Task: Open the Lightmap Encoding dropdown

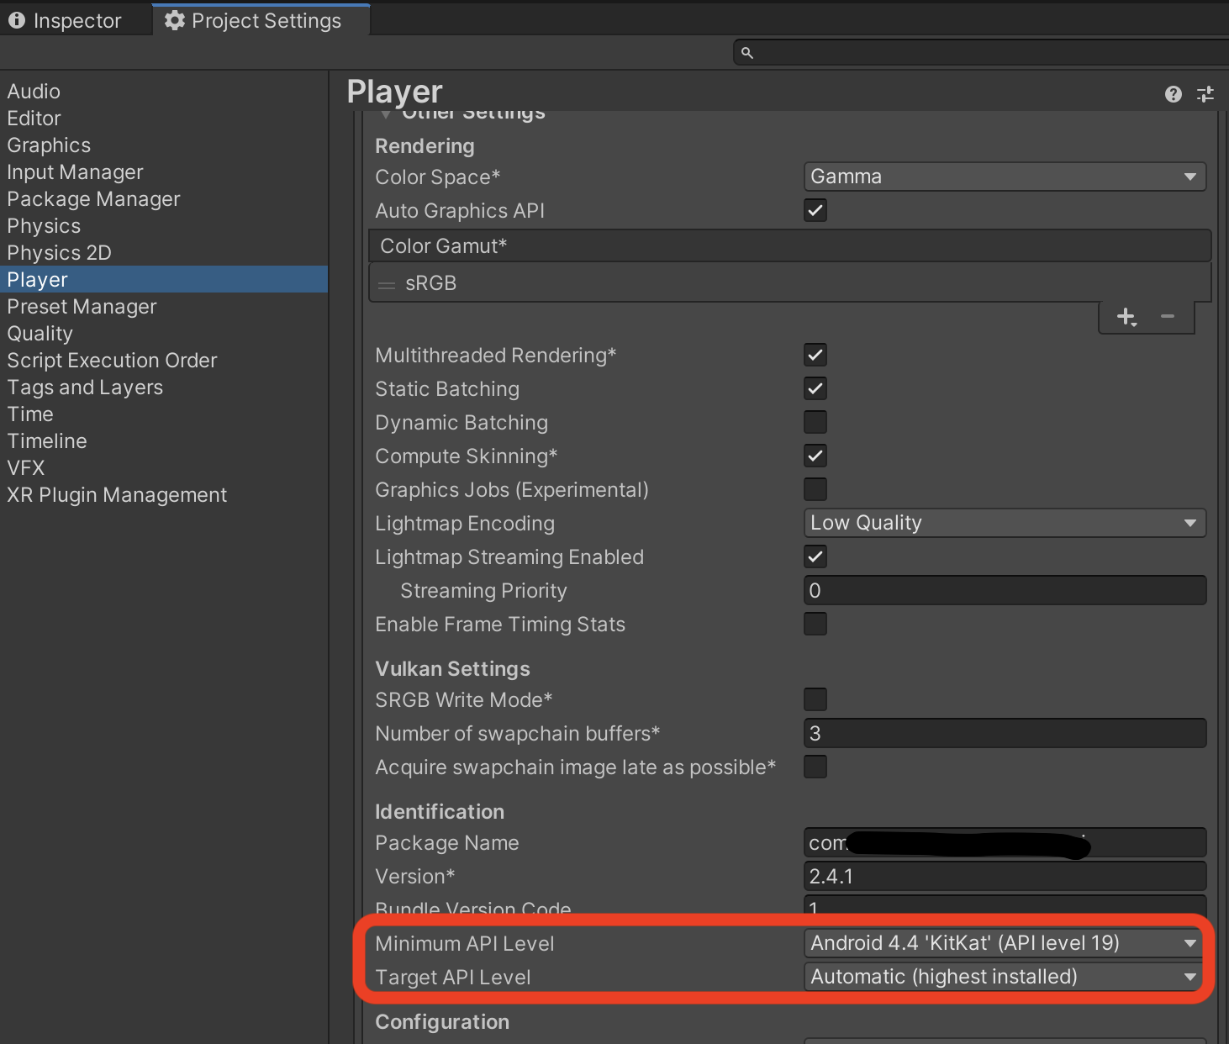Action: pos(1005,523)
